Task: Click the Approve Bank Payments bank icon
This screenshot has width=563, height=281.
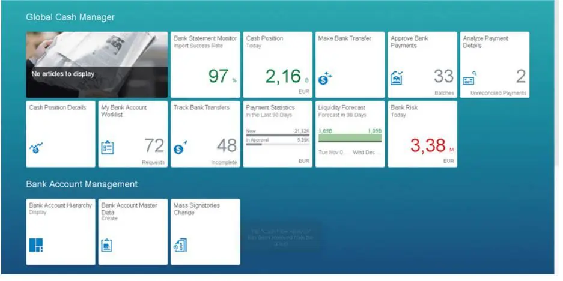Action: [x=397, y=79]
